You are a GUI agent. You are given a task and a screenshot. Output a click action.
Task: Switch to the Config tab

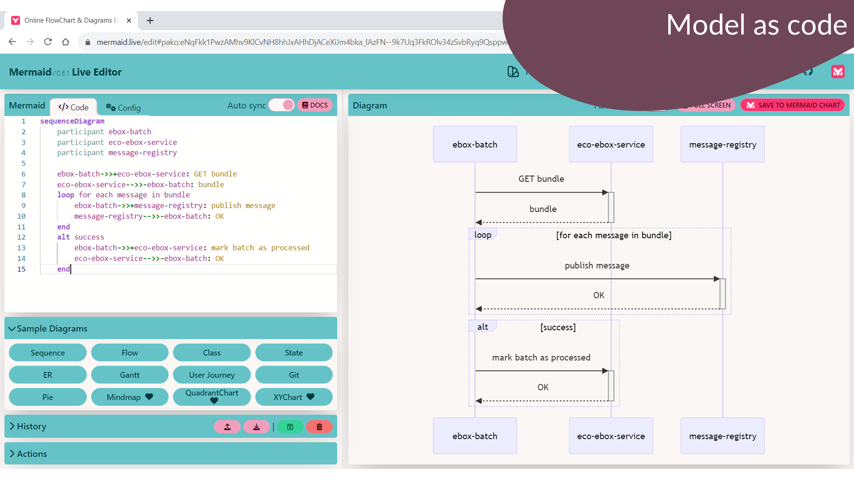point(123,108)
